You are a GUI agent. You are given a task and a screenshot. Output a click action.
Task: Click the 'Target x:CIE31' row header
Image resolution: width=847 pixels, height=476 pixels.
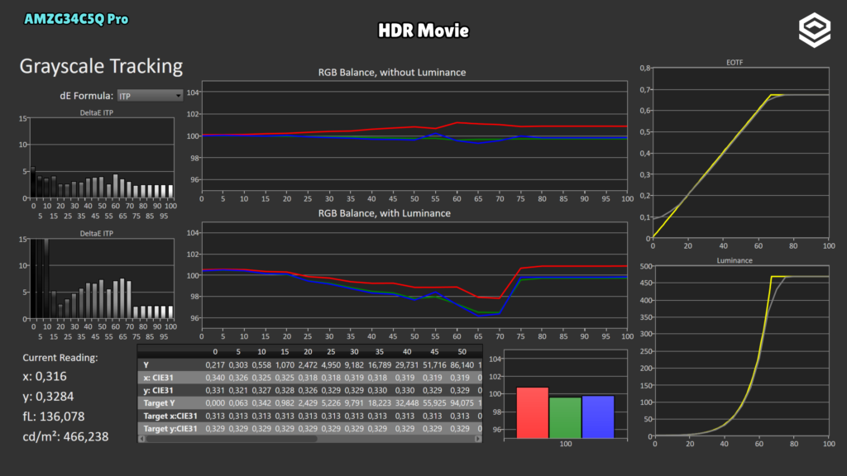(x=170, y=416)
